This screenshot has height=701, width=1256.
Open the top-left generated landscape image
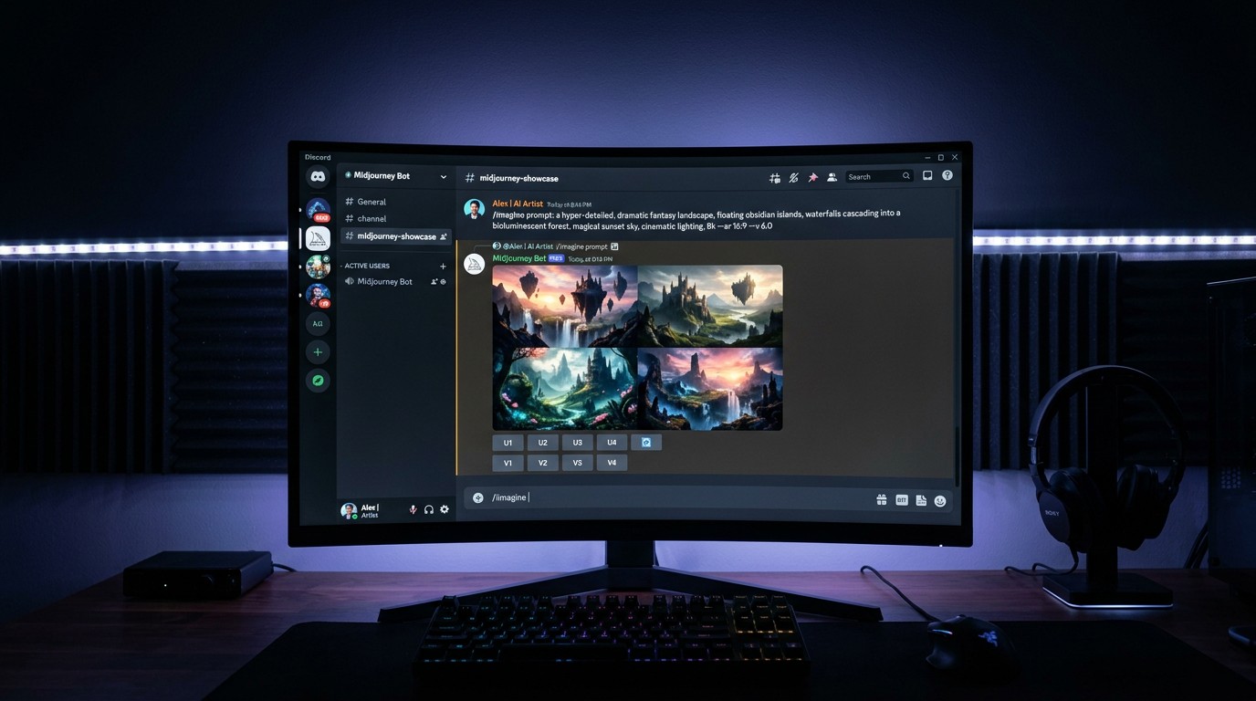pos(564,306)
